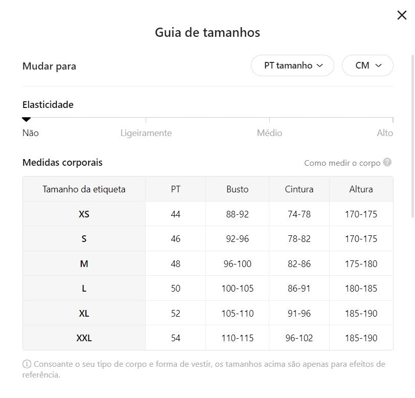Image resolution: width=415 pixels, height=398 pixels.
Task: Click the help icon beside Como medir o corpo
Action: click(387, 162)
